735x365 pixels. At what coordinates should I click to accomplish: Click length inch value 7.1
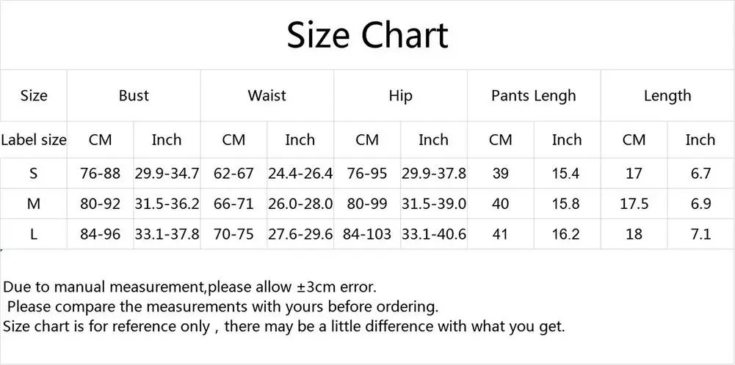point(700,235)
